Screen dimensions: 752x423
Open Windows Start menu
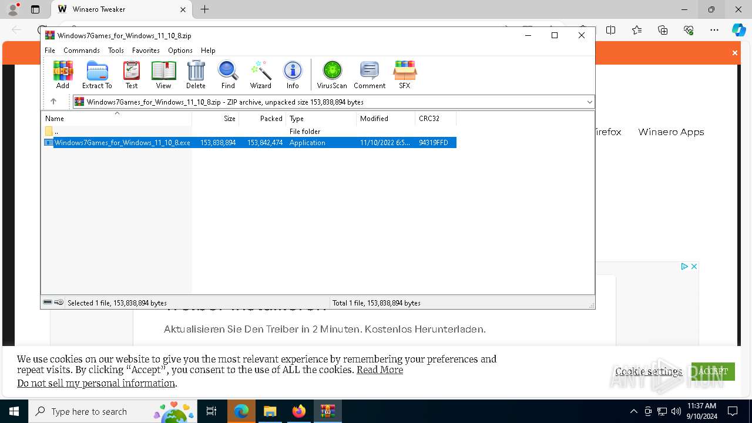pyautogui.click(x=14, y=411)
